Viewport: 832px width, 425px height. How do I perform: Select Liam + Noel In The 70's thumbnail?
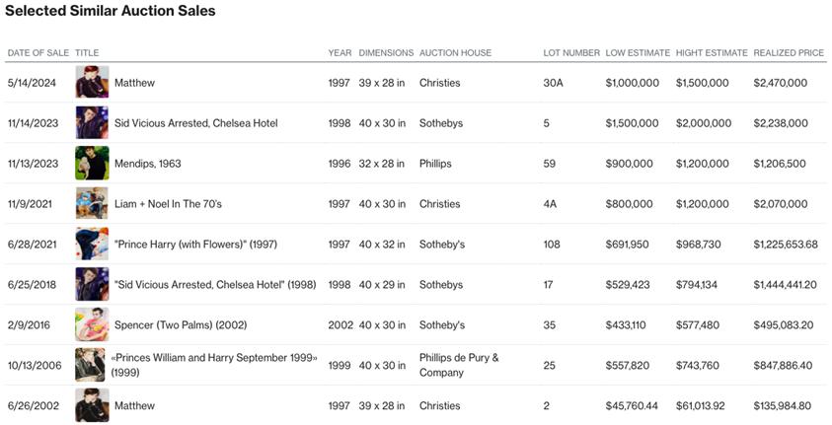(x=92, y=204)
